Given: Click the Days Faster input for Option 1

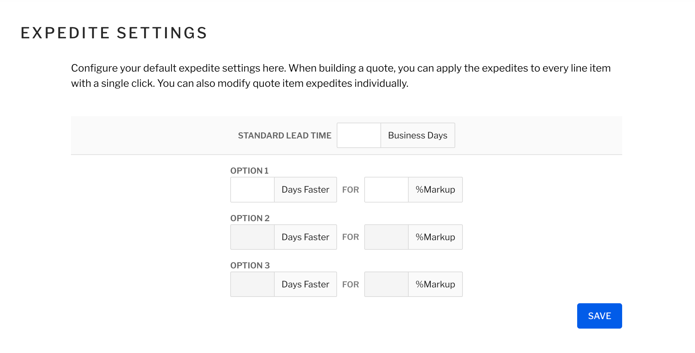Looking at the screenshot, I should (x=252, y=189).
